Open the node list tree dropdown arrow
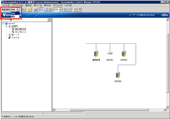 coord(49,20)
